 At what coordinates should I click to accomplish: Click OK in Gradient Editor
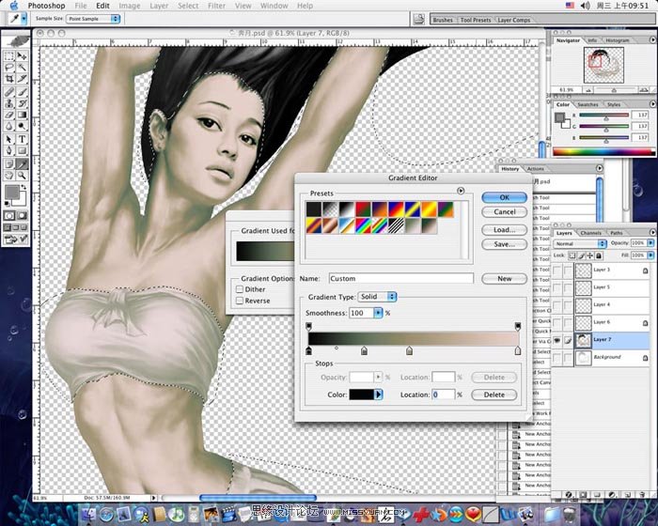click(504, 197)
